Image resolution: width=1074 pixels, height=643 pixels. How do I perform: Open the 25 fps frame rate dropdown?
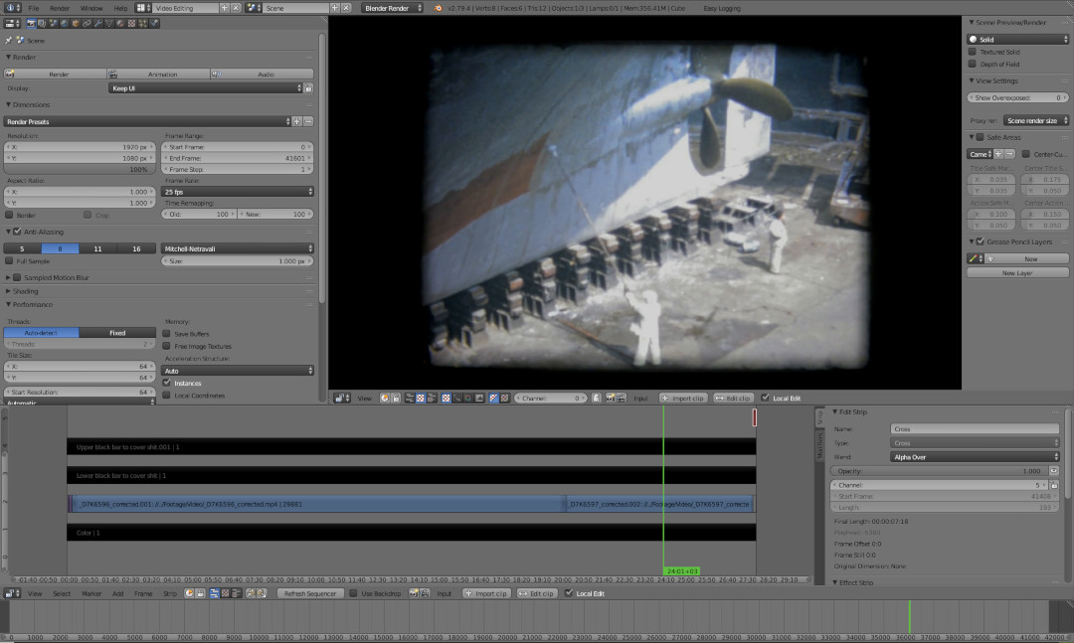(x=237, y=192)
